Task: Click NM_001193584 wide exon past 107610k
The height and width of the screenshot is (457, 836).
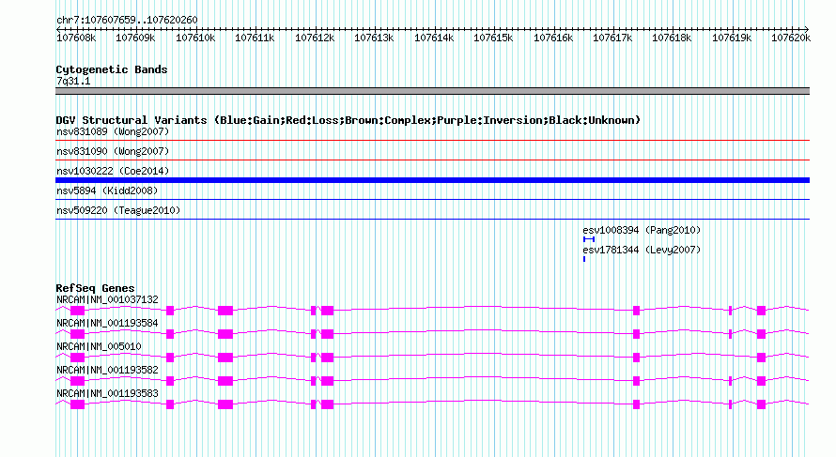Action: coord(225,334)
